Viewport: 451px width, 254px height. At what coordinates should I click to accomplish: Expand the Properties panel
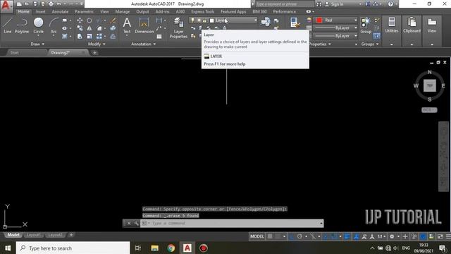tap(320, 44)
